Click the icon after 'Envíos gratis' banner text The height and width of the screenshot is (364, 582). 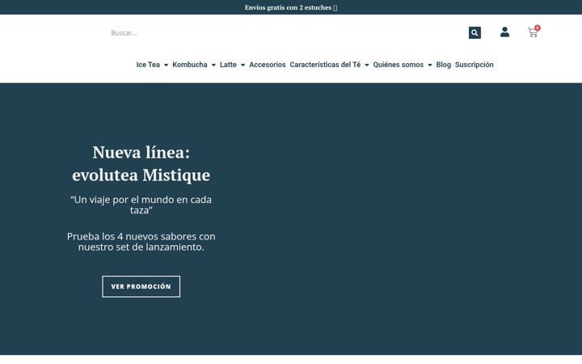point(335,8)
